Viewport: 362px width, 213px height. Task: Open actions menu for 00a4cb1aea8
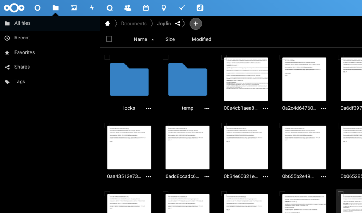tap(265, 108)
